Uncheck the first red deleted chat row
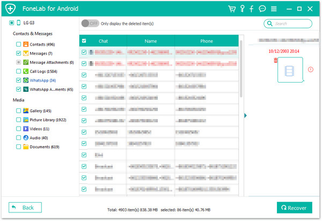Image resolution: width=322 pixels, height=221 pixels. 84,52
